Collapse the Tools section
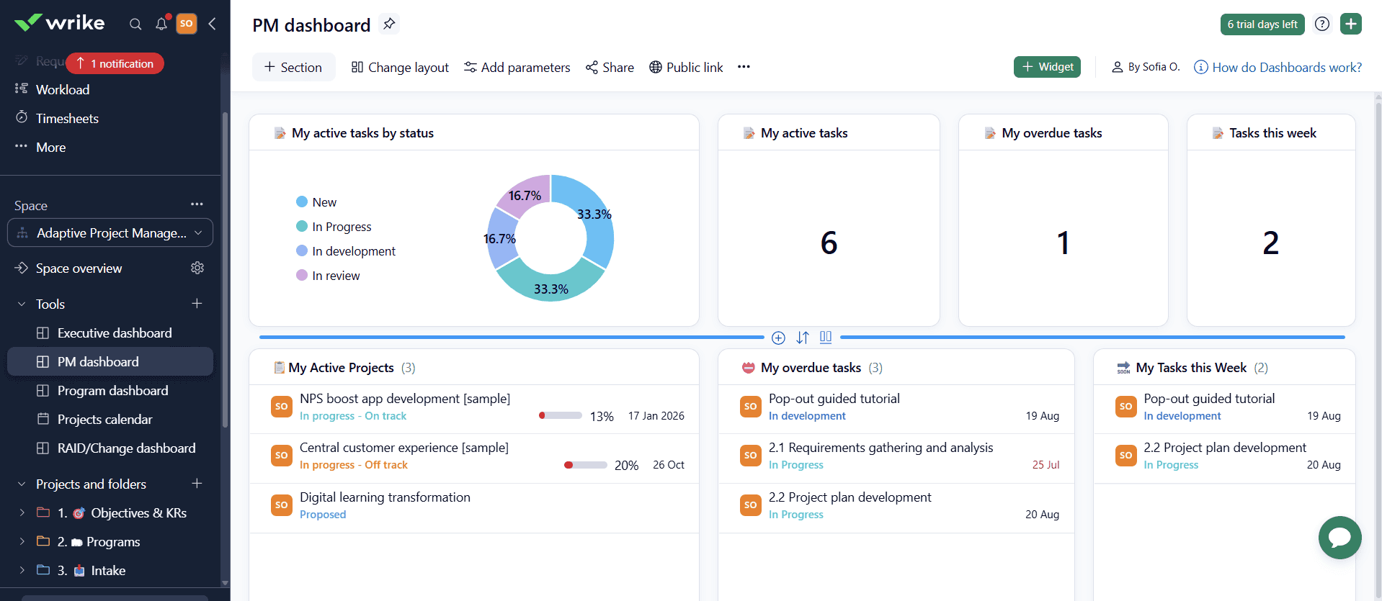 point(22,304)
